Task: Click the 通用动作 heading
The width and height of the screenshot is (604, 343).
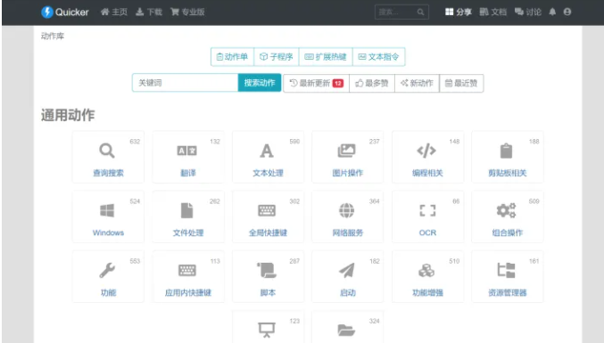Action: click(68, 115)
